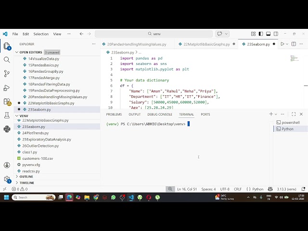This screenshot has width=308, height=231.
Task: Open the Manage gear settings icon
Action: pos(7,179)
